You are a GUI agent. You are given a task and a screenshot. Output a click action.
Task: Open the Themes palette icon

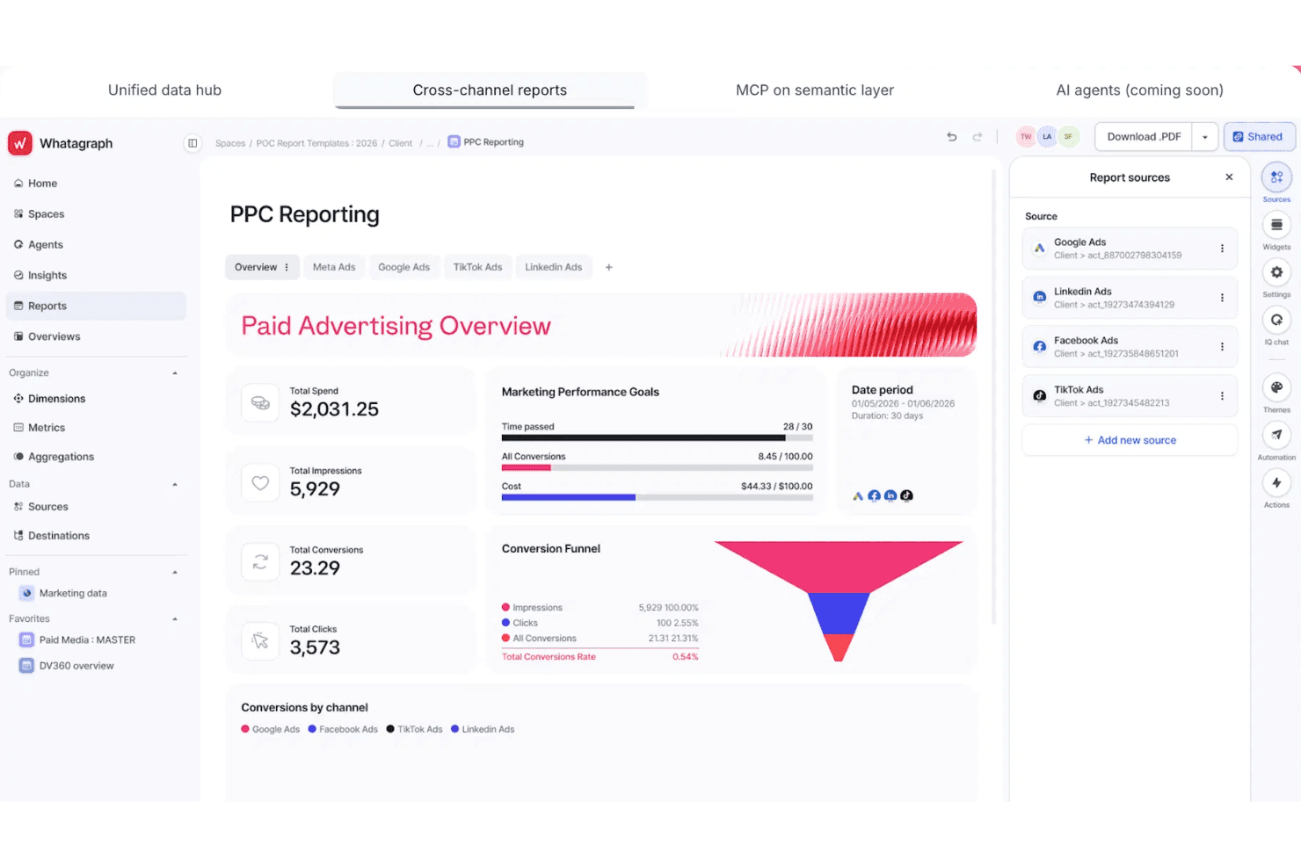point(1276,387)
